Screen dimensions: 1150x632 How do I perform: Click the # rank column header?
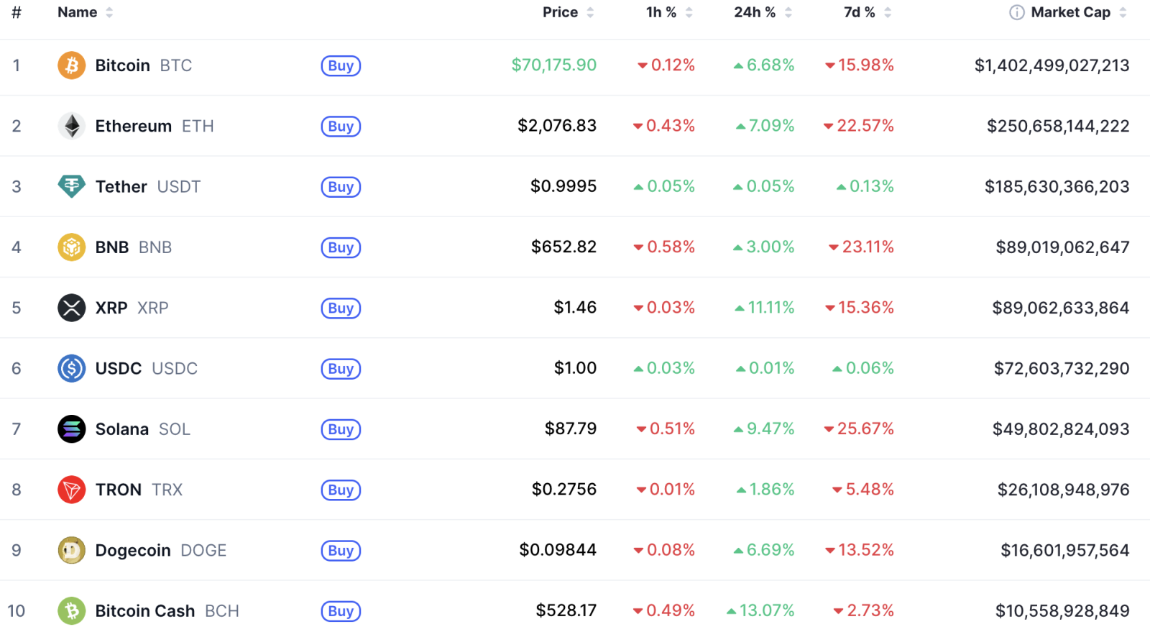pos(17,12)
